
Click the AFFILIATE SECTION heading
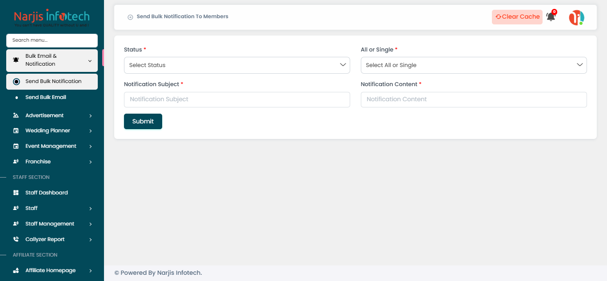coord(35,255)
